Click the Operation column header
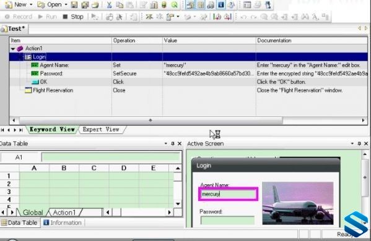This screenshot has width=371, height=241. (x=137, y=41)
